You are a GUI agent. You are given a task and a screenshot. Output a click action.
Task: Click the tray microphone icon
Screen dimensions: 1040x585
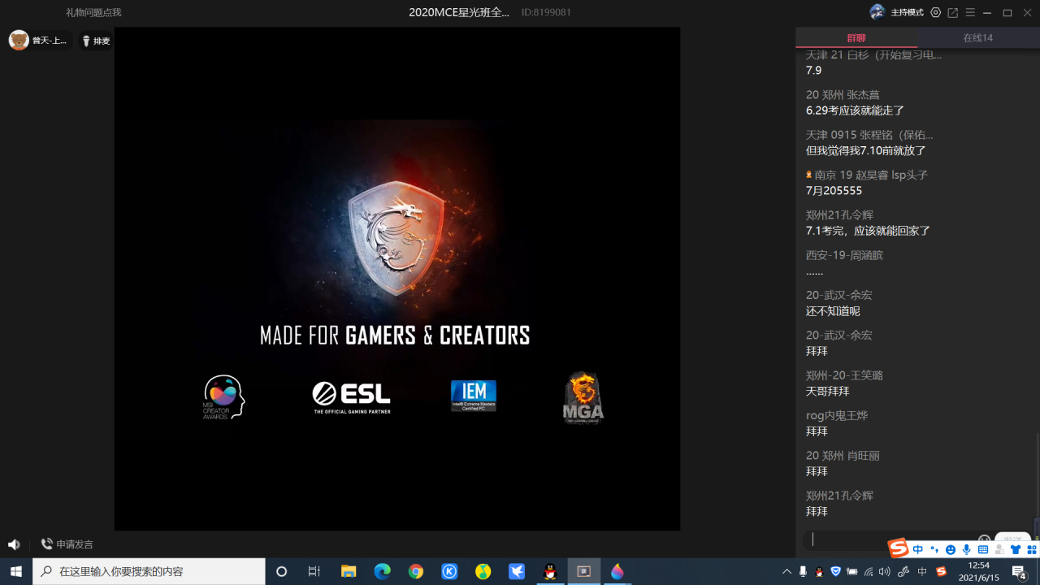(803, 571)
